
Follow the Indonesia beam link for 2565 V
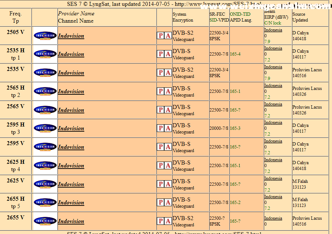[273, 104]
